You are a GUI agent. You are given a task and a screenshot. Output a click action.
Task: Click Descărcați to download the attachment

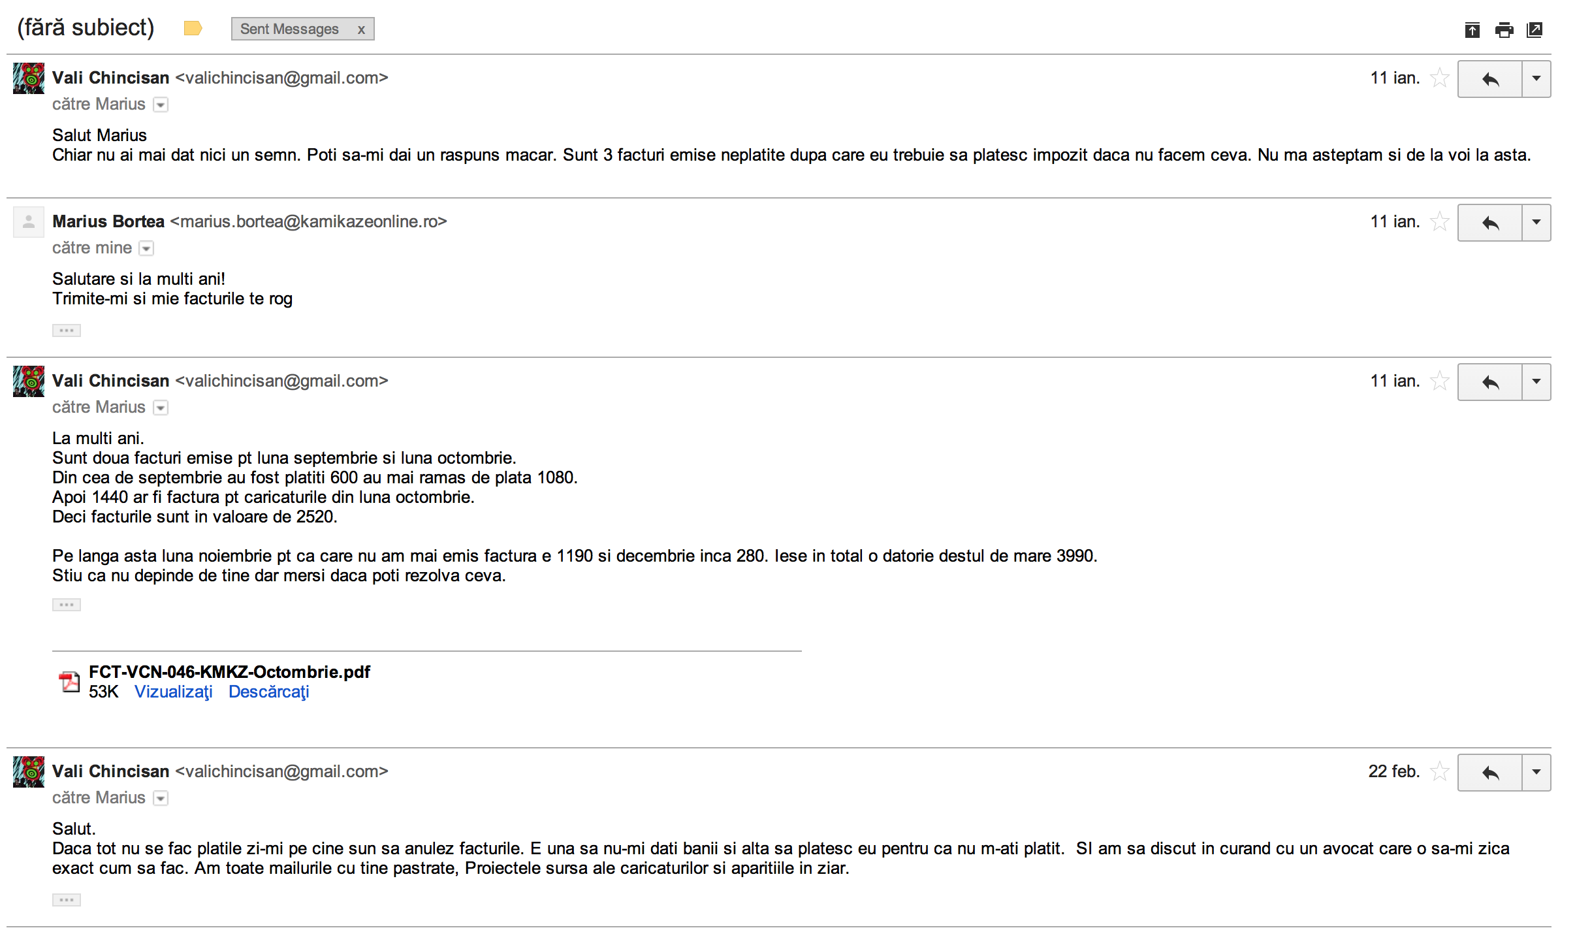coord(268,692)
